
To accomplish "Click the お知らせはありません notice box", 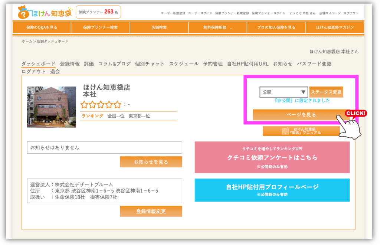I will click(104, 148).
